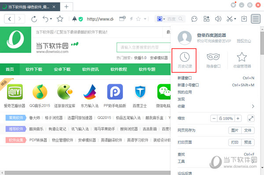264x175 pixels.
Task: Open the 特权中心 link
Action: (244, 41)
